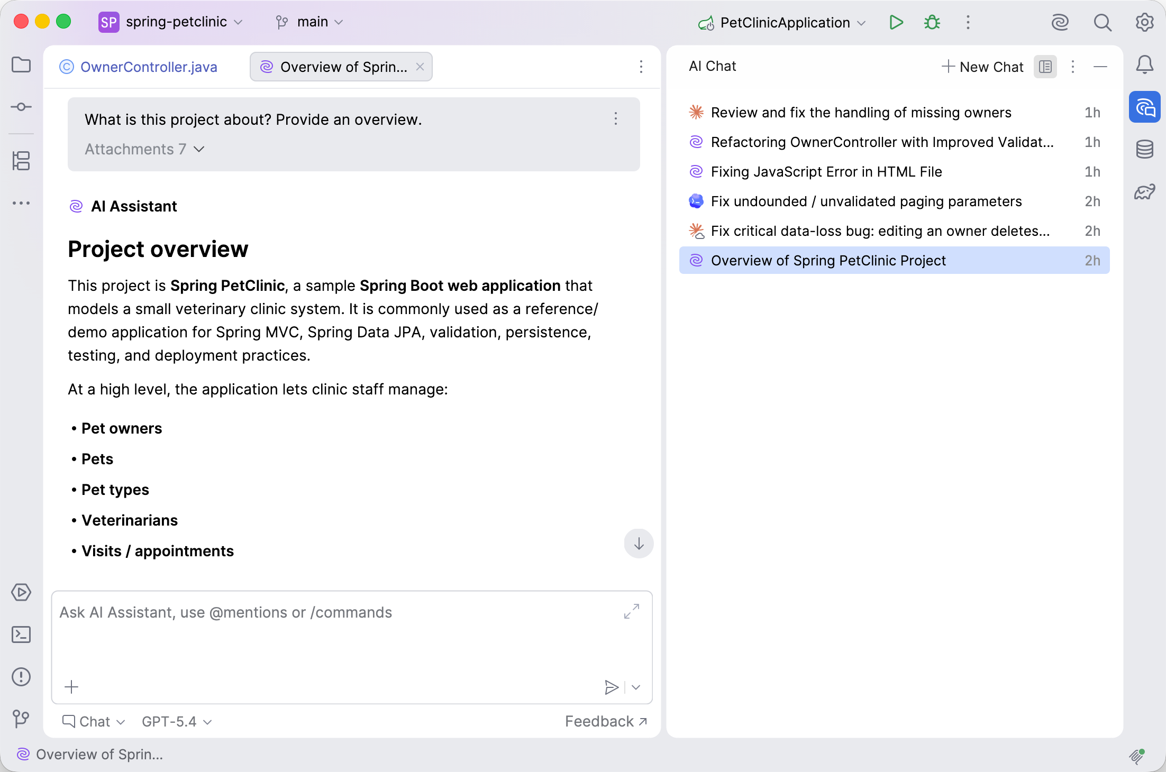Open the Problems tool window
Screen dimensions: 1166x772
(21, 677)
